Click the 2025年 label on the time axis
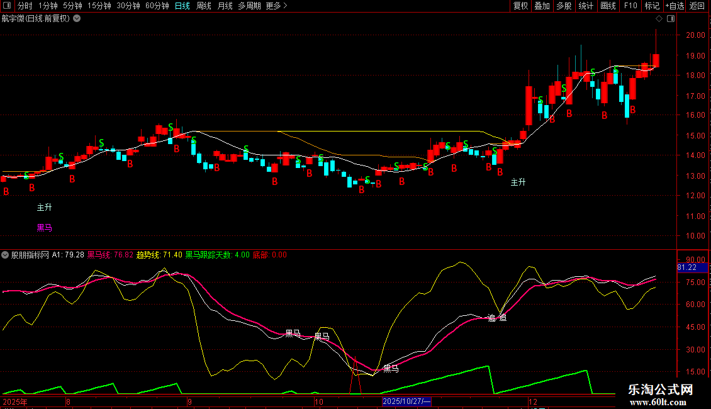The image size is (711, 409). coord(15,401)
